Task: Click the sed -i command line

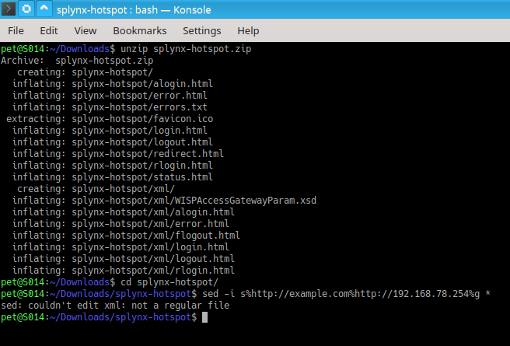Action: tap(341, 294)
